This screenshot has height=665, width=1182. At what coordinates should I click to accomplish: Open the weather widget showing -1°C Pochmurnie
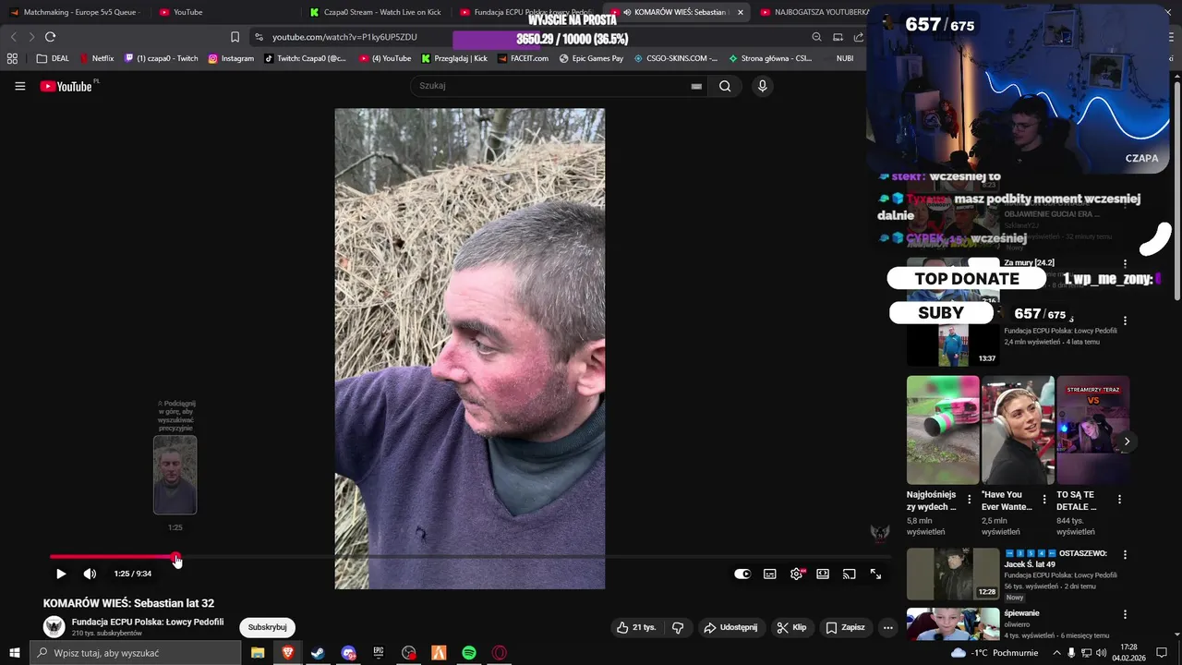point(994,653)
